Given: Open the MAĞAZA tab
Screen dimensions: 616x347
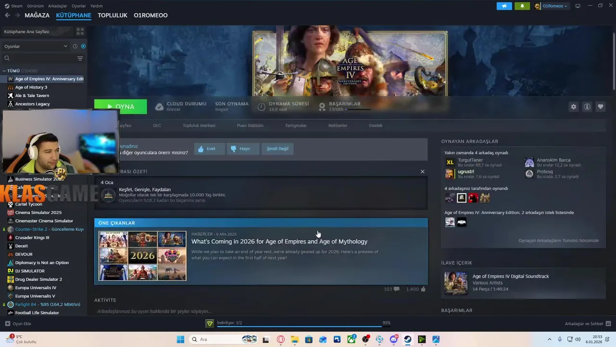Looking at the screenshot, I should coord(37,15).
